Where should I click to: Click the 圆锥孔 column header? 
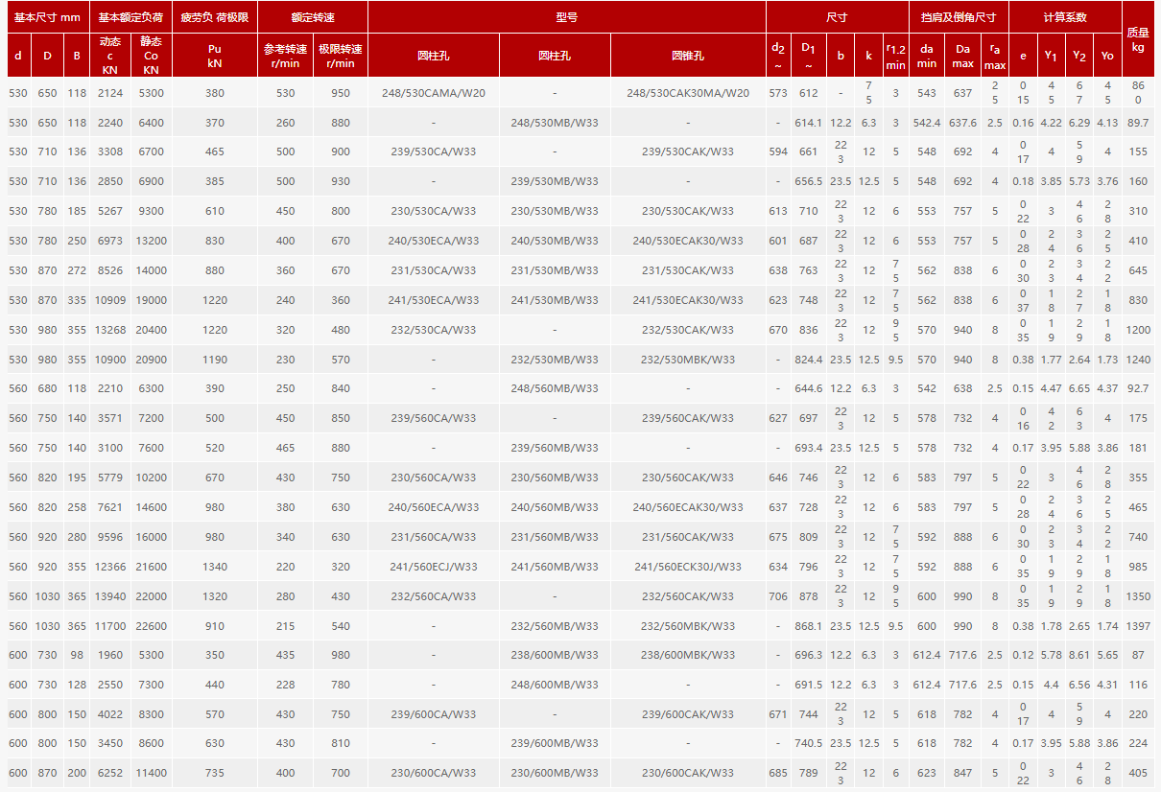coord(687,56)
